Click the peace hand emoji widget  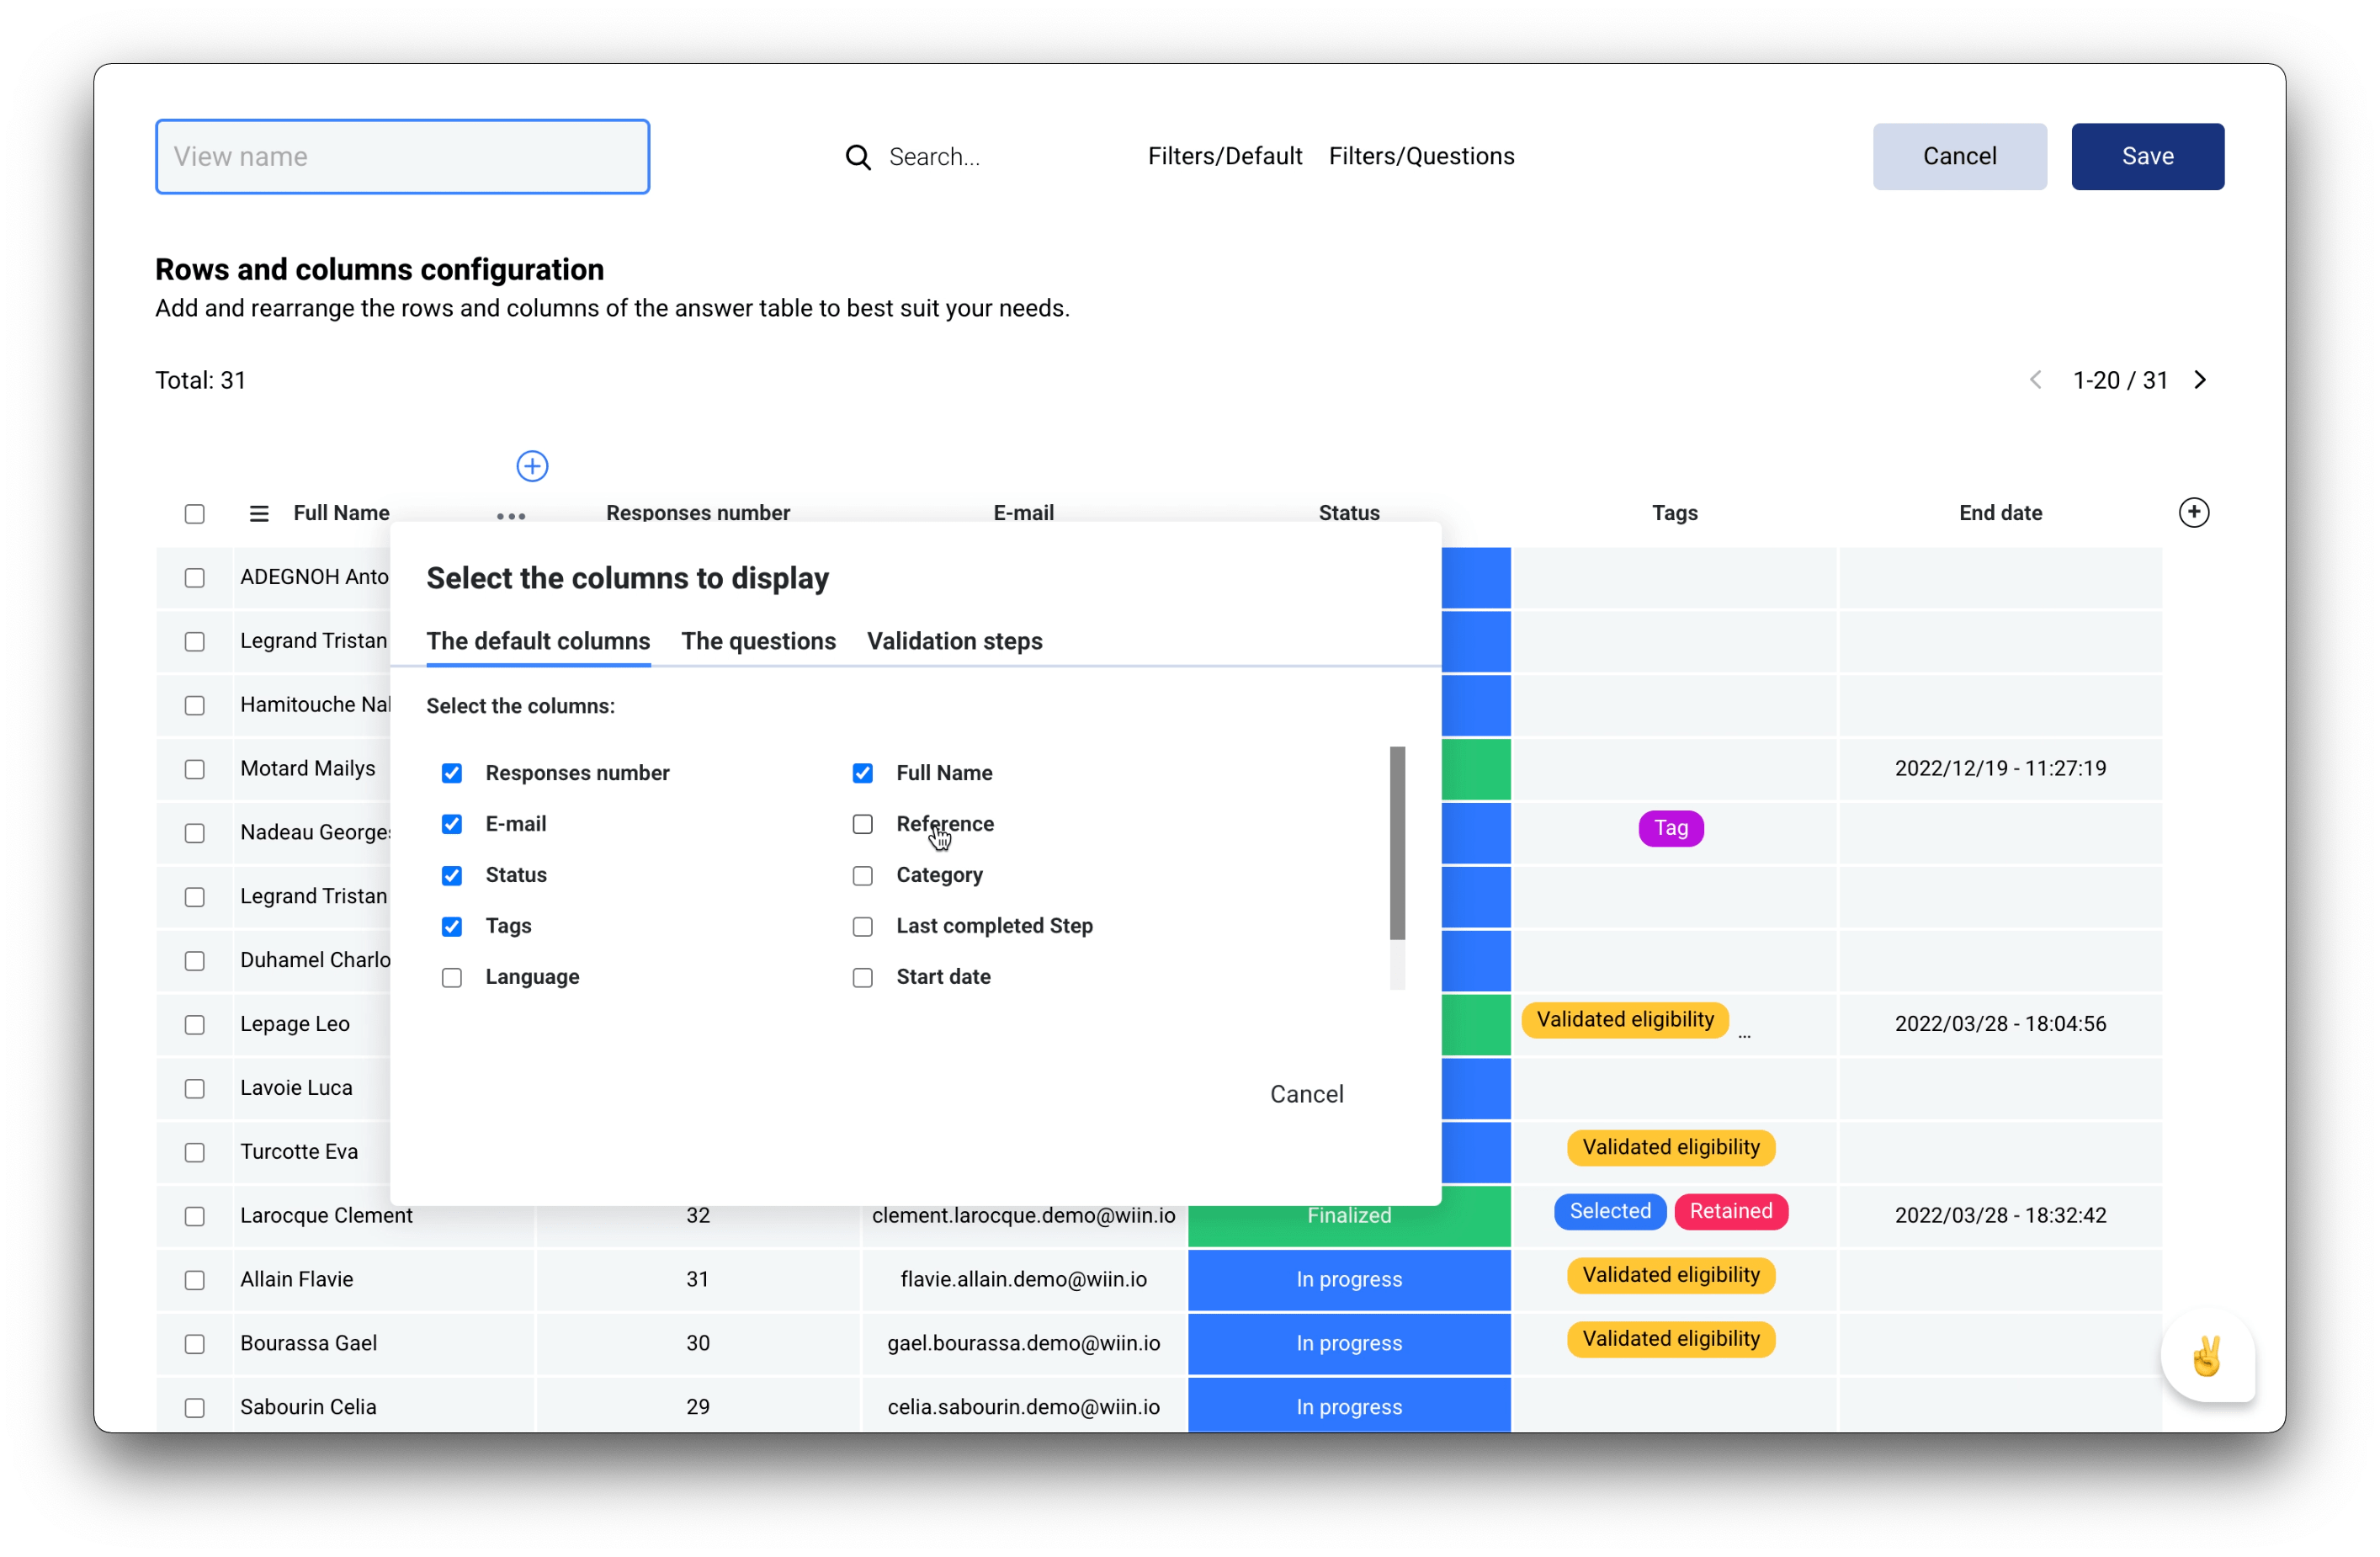pyautogui.click(x=2209, y=1357)
